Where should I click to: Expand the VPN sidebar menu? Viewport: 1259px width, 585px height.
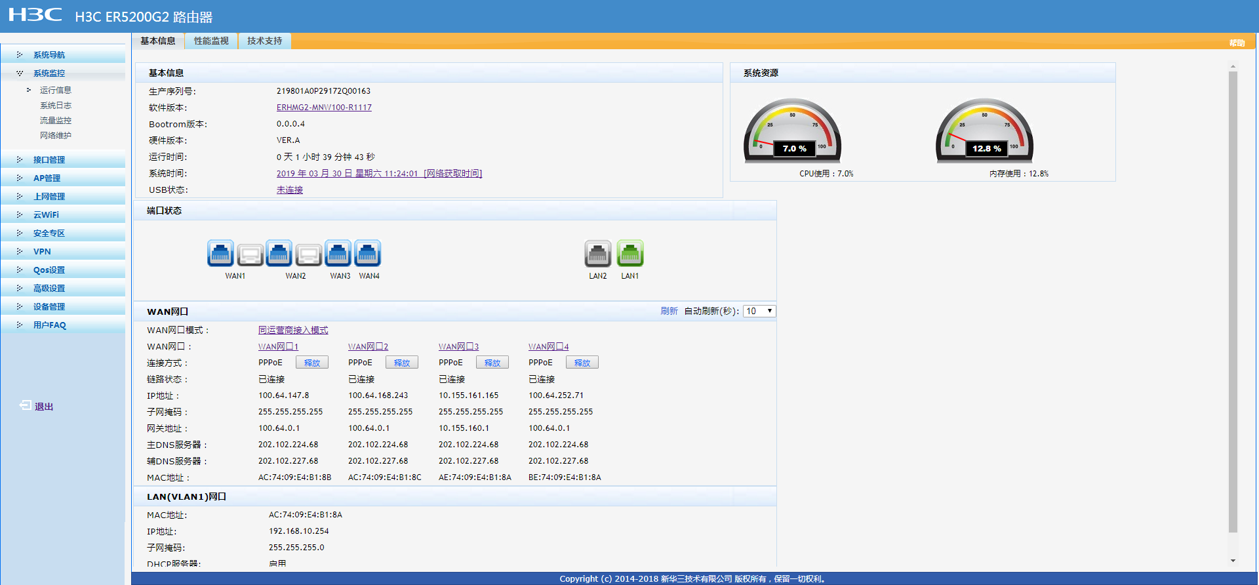pyautogui.click(x=63, y=251)
